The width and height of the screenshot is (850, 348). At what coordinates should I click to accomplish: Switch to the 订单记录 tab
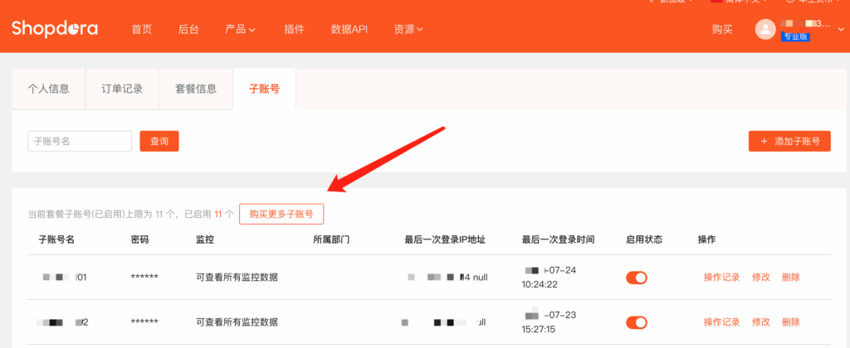pos(123,89)
